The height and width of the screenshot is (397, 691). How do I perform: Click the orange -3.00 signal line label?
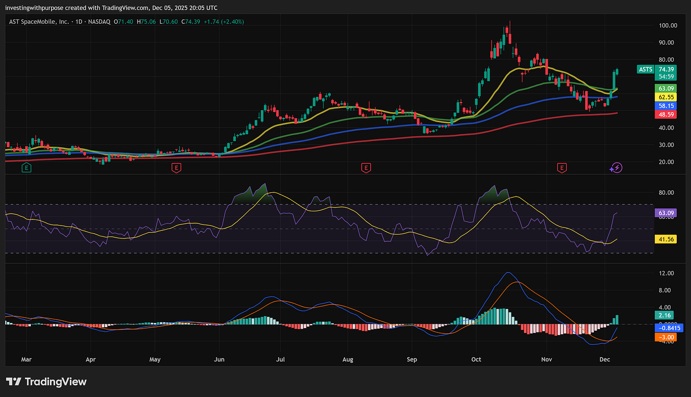666,337
